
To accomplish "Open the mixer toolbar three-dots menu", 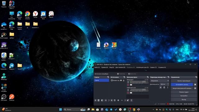I will [131, 100].
